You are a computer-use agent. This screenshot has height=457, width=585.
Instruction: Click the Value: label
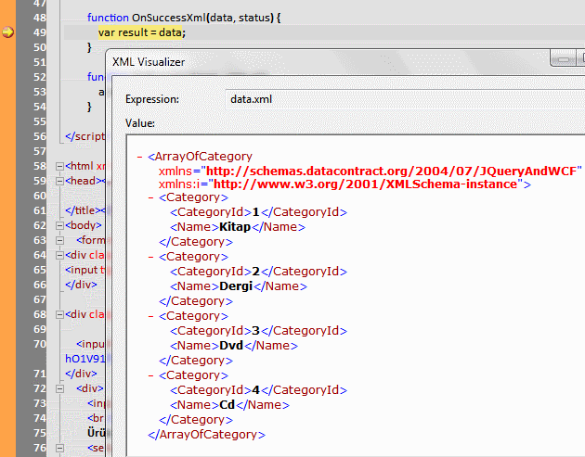tap(140, 123)
